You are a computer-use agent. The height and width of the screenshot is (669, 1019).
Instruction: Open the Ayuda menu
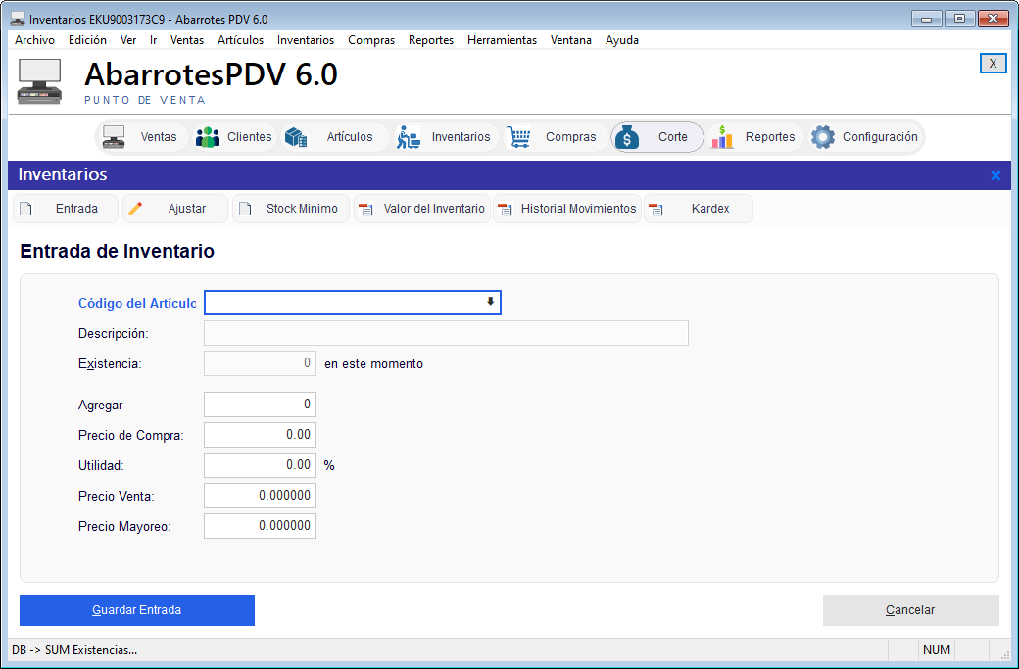(622, 40)
